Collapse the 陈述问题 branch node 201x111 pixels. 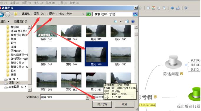click(x=186, y=65)
